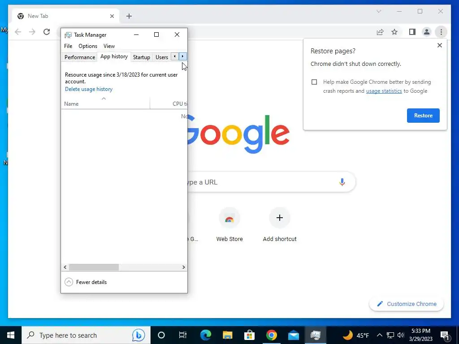The image size is (459, 344).
Task: Open Microsoft Store from the taskbar
Action: (x=249, y=335)
